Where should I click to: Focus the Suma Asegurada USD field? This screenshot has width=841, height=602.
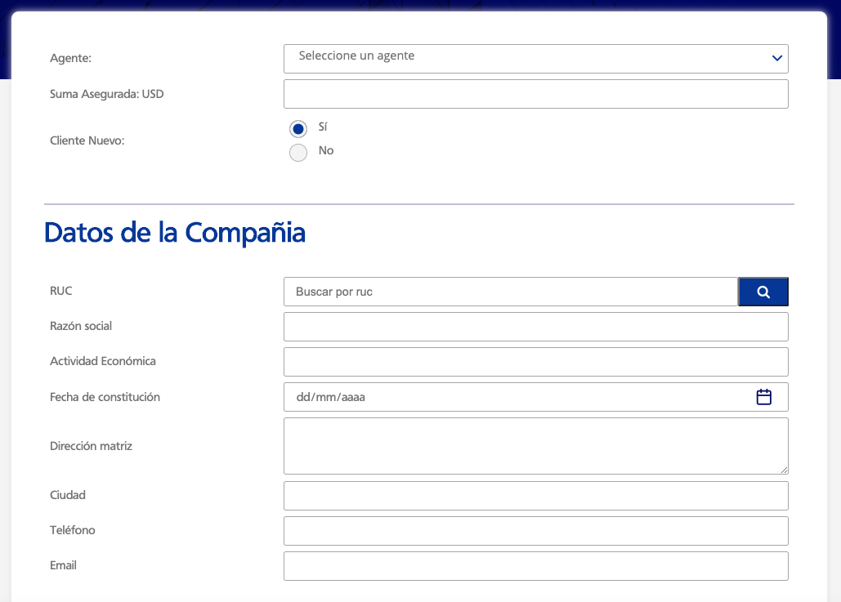tap(536, 94)
